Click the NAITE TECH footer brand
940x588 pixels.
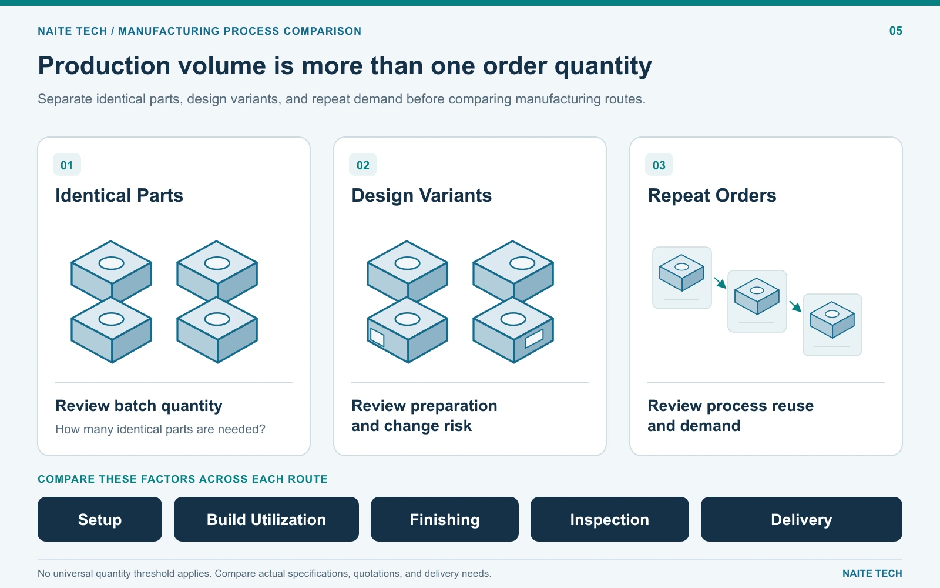click(x=872, y=573)
